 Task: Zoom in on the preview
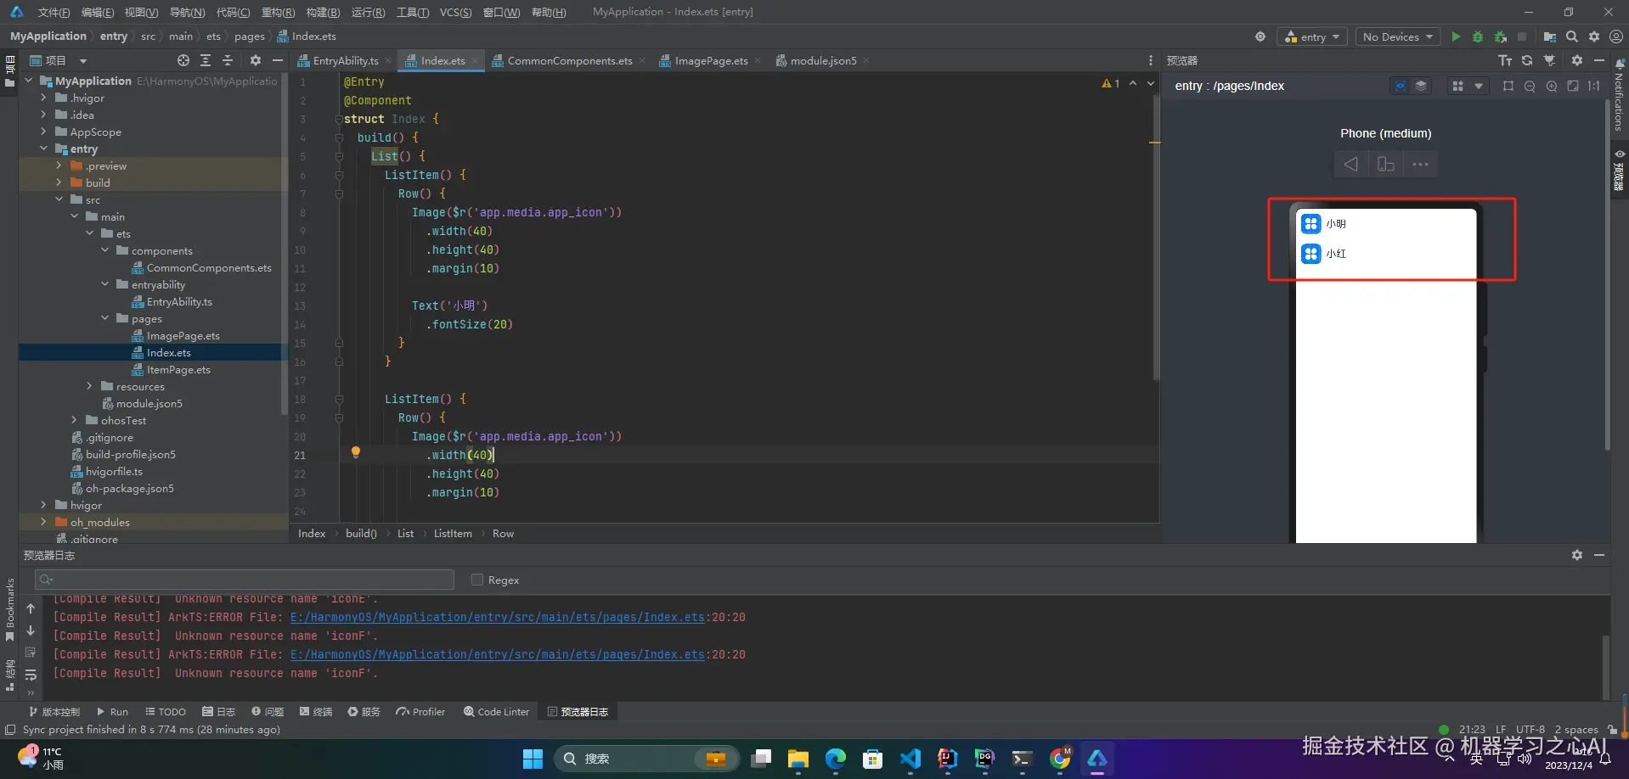tap(1552, 86)
